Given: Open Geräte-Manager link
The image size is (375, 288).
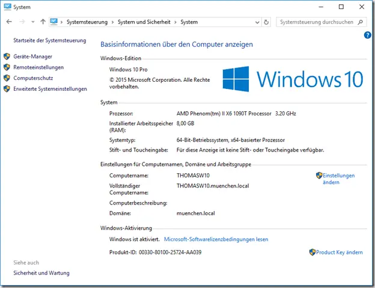Looking at the screenshot, I should 33,57.
